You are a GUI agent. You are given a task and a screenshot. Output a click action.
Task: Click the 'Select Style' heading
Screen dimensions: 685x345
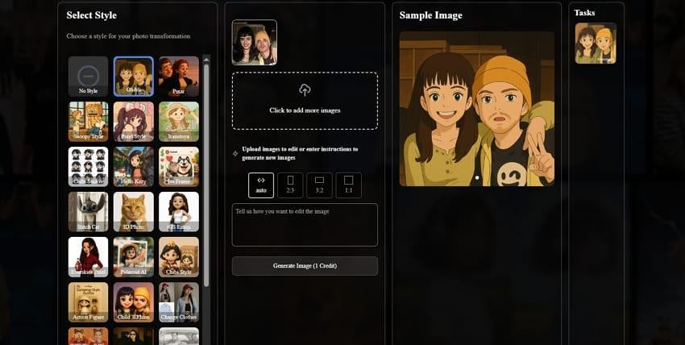(92, 15)
